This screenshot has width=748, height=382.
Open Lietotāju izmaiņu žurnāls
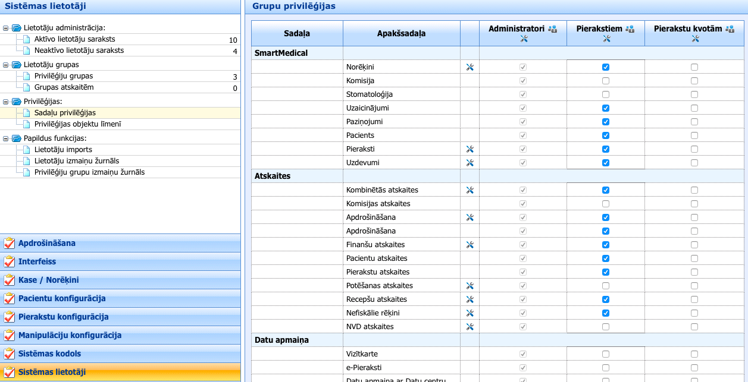76,161
